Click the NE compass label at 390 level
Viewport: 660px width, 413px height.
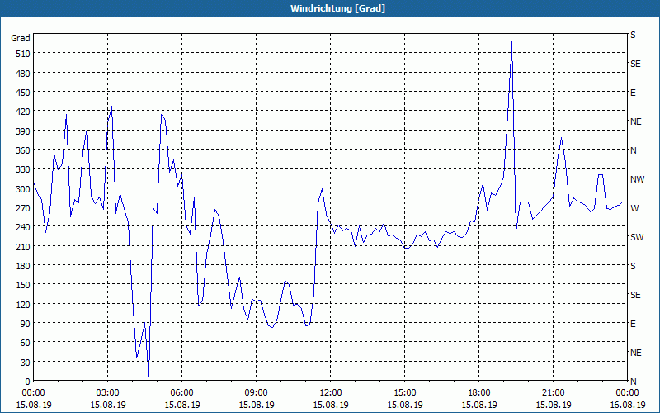click(636, 121)
